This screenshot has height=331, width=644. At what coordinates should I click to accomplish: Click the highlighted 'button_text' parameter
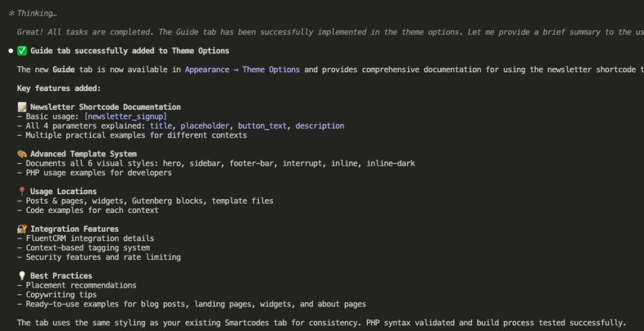262,126
